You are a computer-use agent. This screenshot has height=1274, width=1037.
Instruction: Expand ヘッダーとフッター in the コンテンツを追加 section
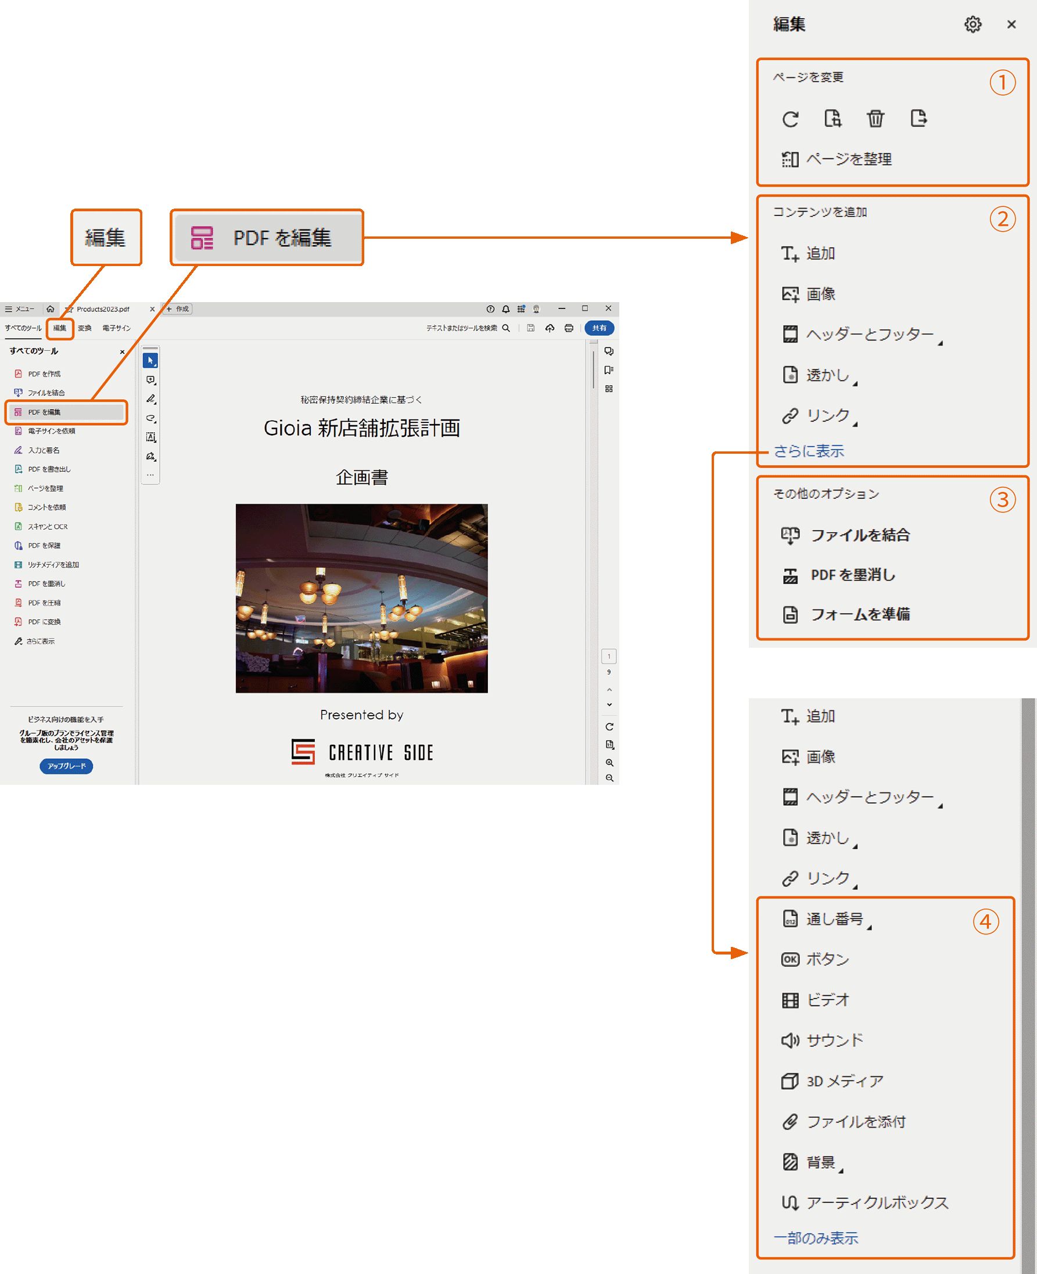point(863,335)
